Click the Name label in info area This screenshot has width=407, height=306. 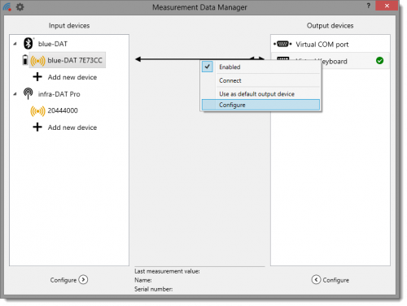click(143, 280)
